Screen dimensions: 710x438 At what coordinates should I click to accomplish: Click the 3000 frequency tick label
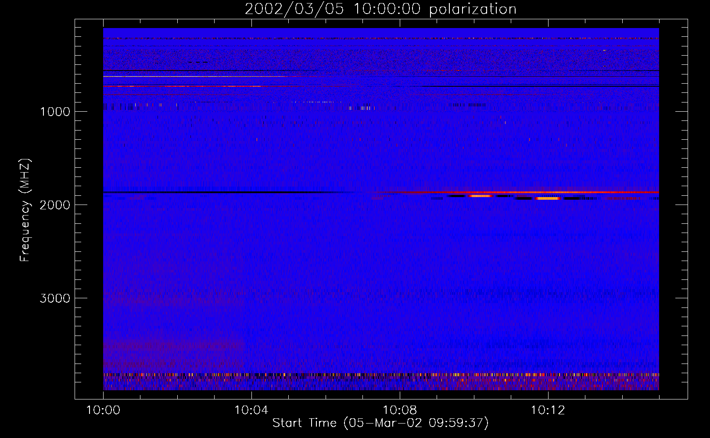[x=55, y=298]
